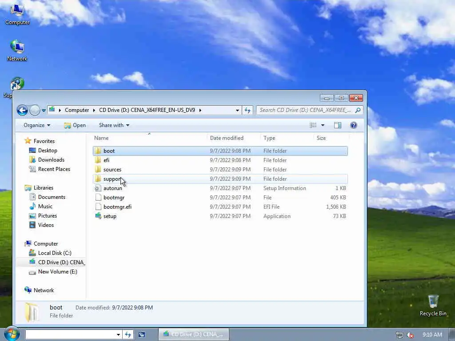Open recent pages dropdown arrow
Screen dimensions: 455x341
(44, 111)
